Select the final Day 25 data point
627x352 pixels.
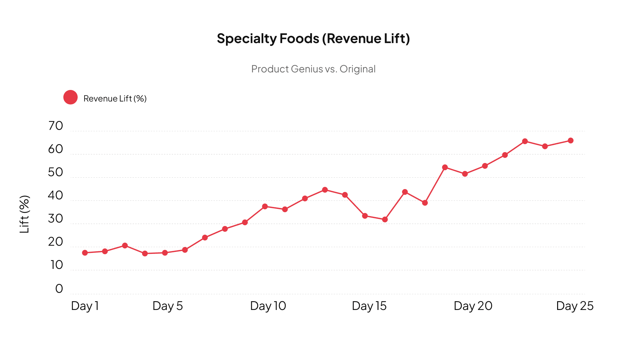pos(571,141)
